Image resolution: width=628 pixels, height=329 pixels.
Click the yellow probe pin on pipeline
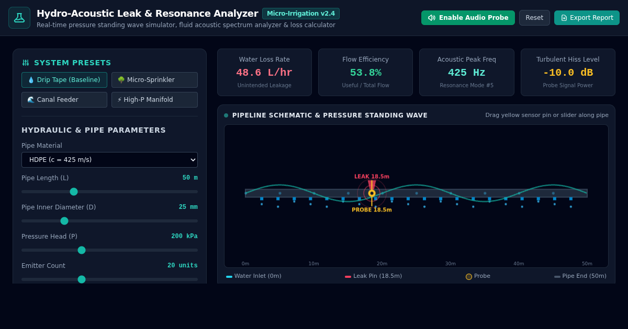(x=372, y=193)
